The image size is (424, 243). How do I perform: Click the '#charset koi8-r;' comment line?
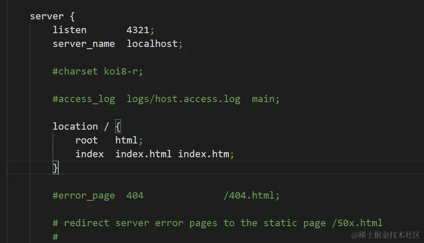pos(98,72)
